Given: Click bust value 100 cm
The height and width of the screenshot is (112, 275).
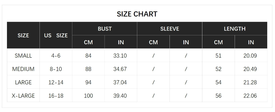Looking at the screenshot, I should point(88,96).
